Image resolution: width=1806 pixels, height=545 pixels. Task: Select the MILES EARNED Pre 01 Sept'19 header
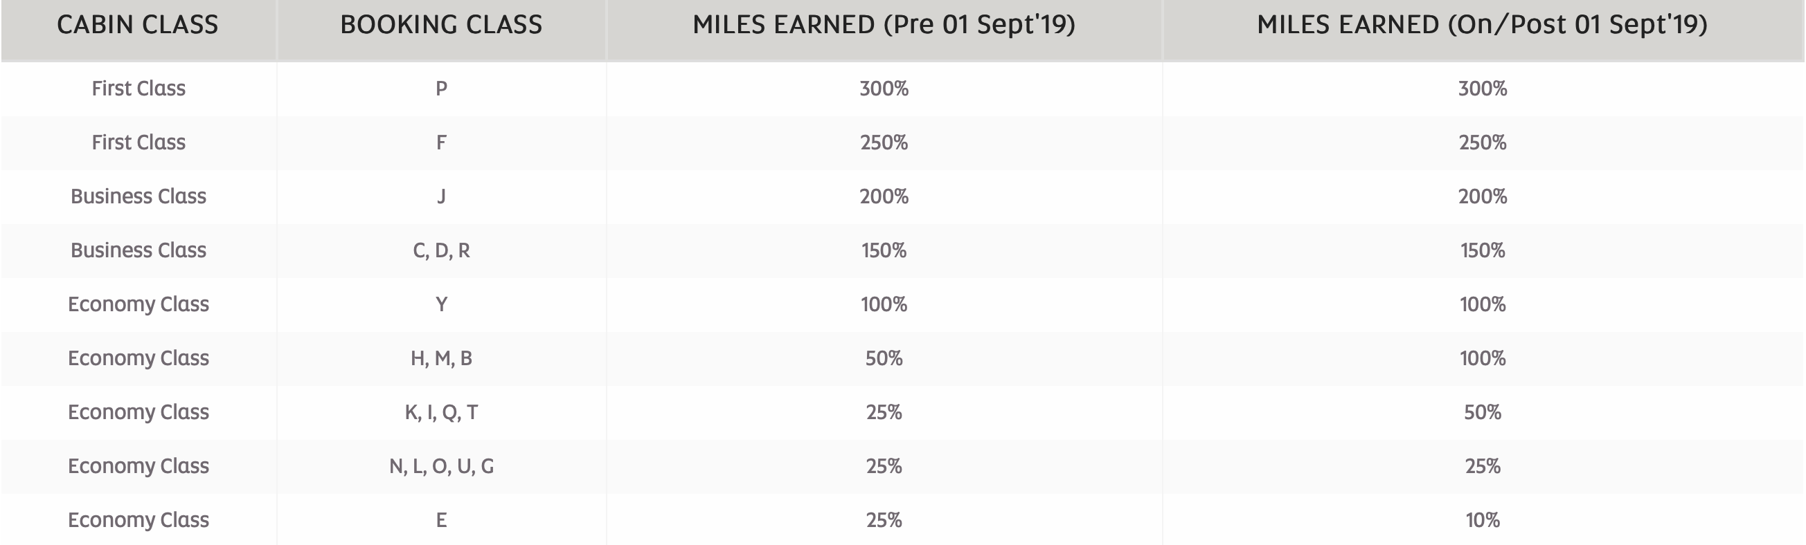click(884, 25)
